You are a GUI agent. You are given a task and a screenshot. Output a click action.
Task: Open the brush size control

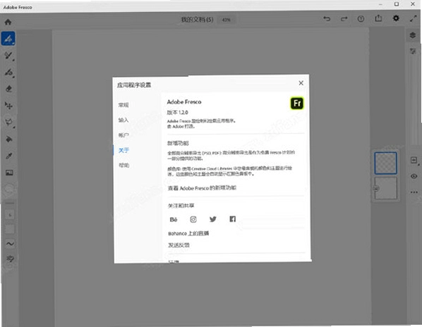coord(10,215)
